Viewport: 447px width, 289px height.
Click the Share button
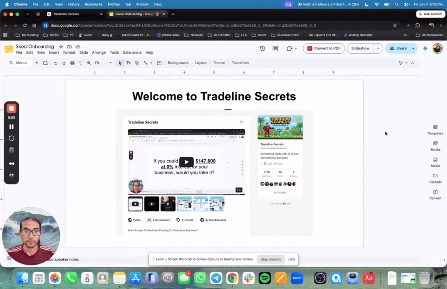(398, 48)
